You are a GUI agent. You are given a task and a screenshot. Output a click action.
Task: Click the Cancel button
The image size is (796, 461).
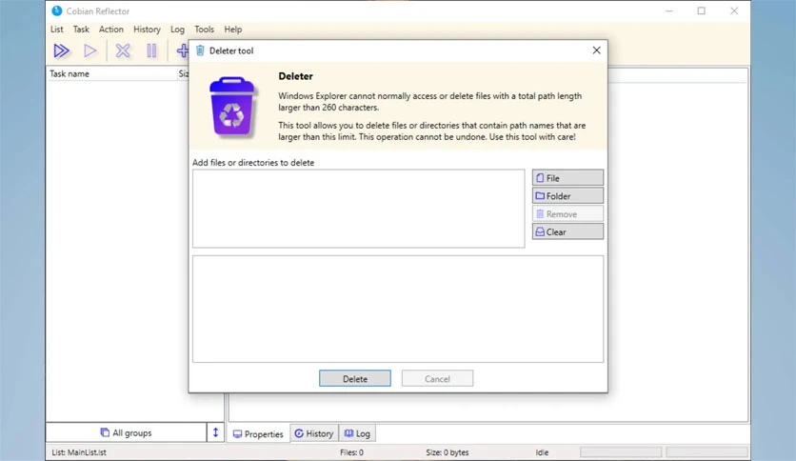(x=437, y=379)
